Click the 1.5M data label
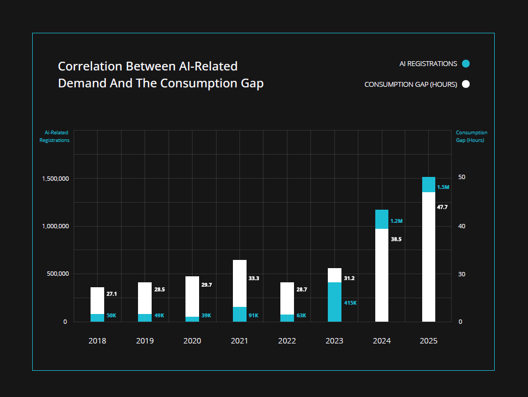 click(443, 187)
